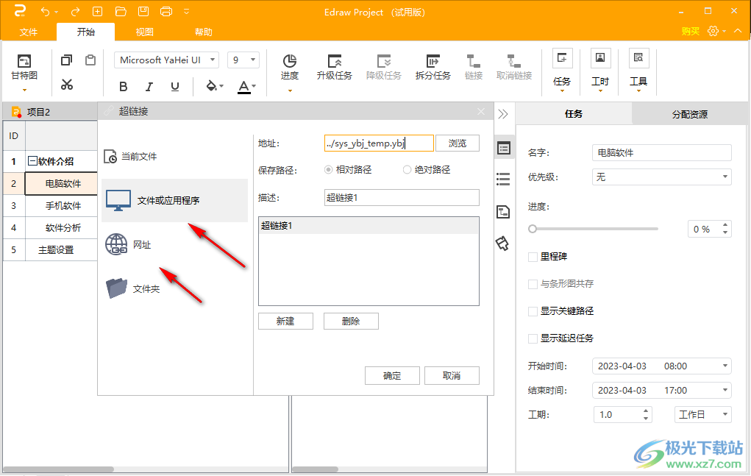Screen dimensions: 751x476
Task: Collapse the ribbon with chevron up
Action: pyautogui.click(x=738, y=31)
